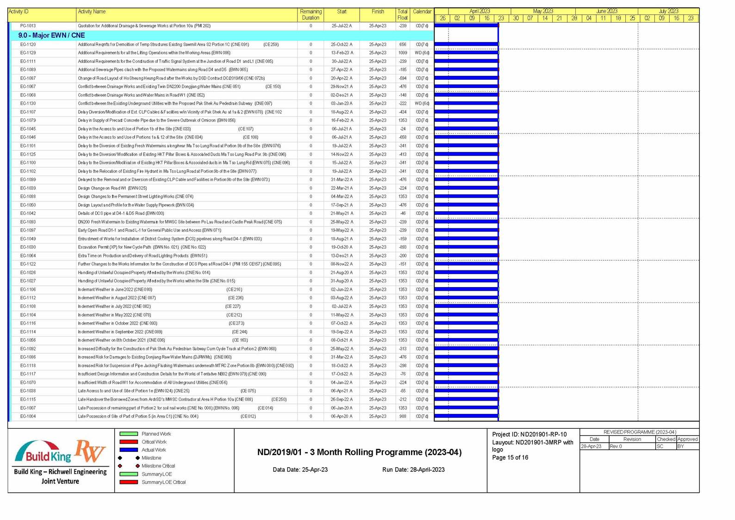Select the April 2023 timeline header
Image resolution: width=735 pixels, height=520 pixels.
pos(480,11)
